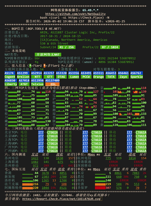This screenshot has height=206, width=151.
Task: Click the date line 2017-10-31 / 2024-10-15
Action: click(60, 36)
